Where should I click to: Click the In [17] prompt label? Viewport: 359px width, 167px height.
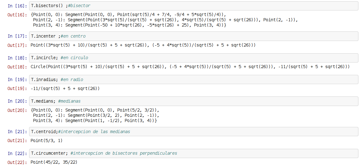click(17, 36)
